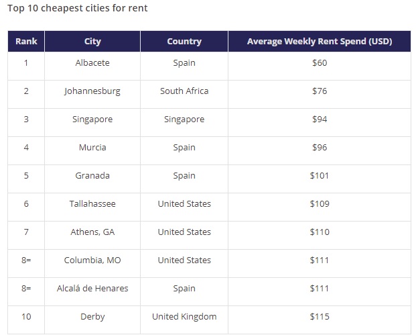The height and width of the screenshot is (335, 416).
Task: Click the $101 rent value
Action: pos(320,175)
